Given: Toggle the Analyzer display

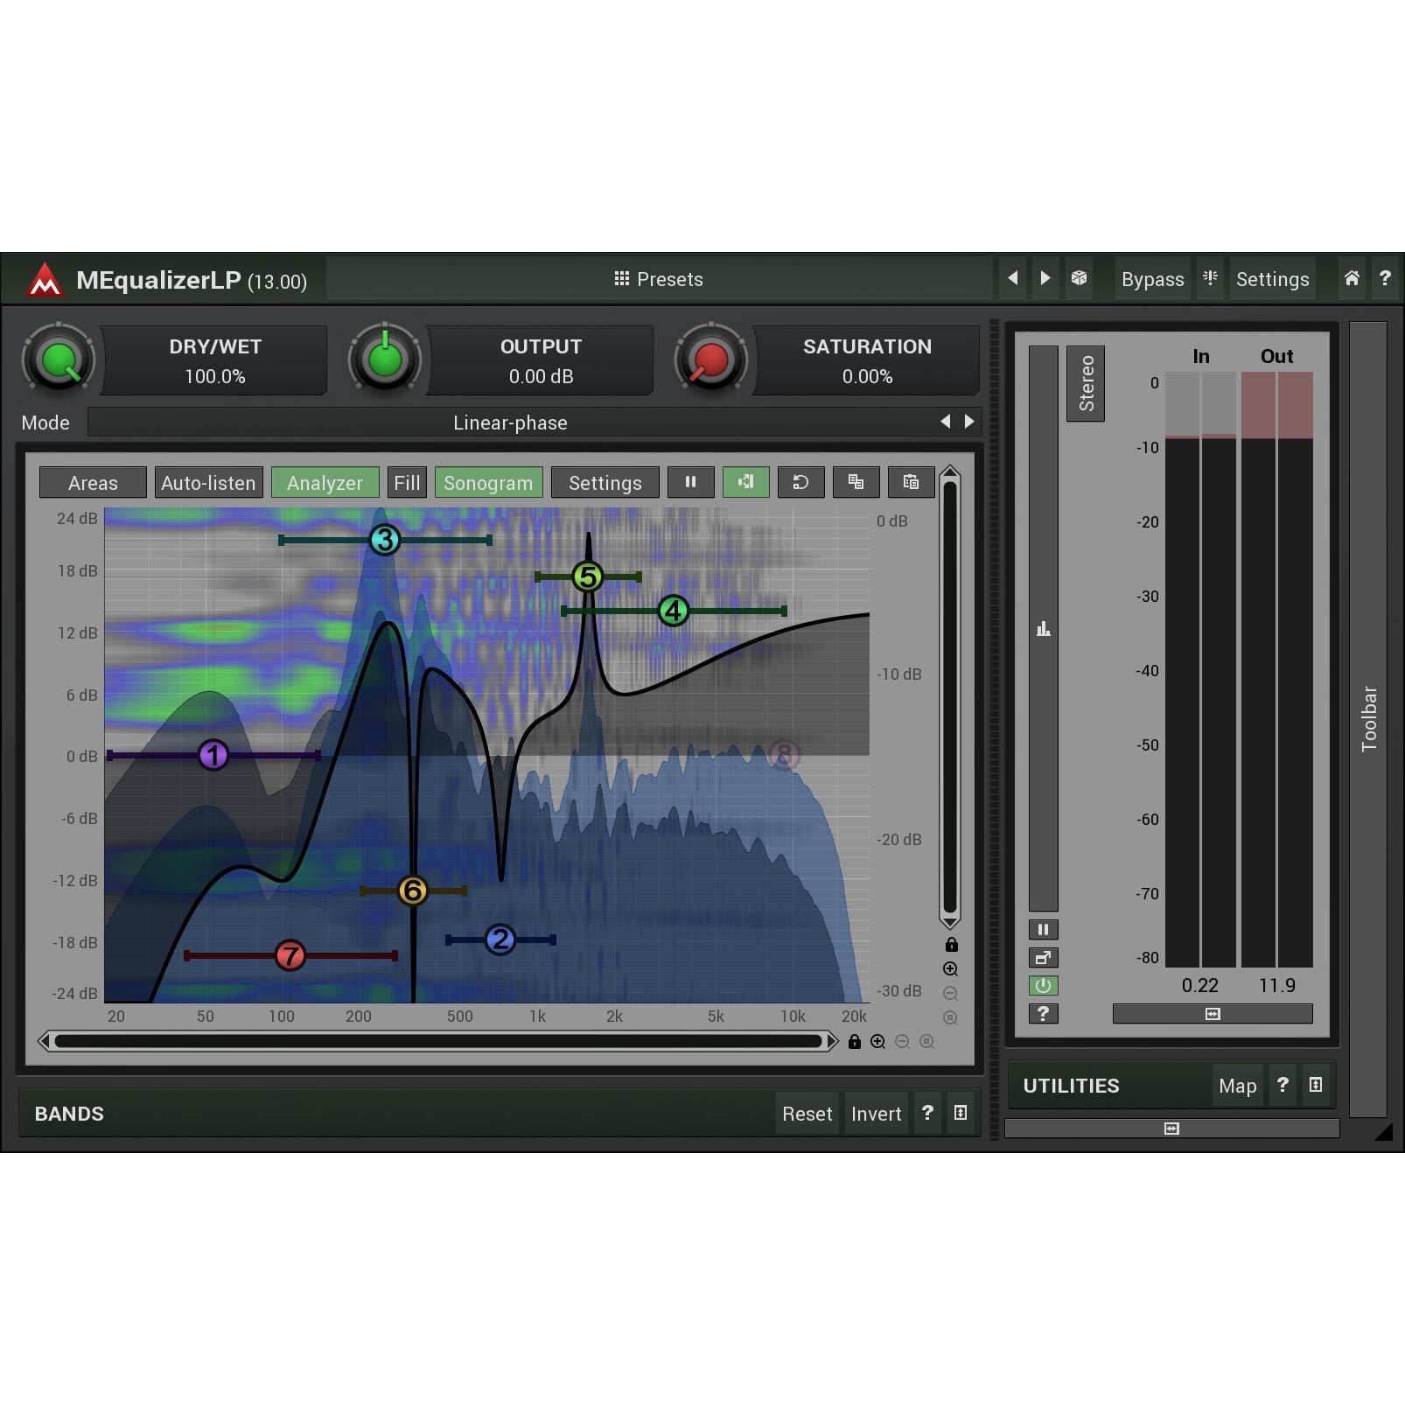Looking at the screenshot, I should (x=325, y=483).
